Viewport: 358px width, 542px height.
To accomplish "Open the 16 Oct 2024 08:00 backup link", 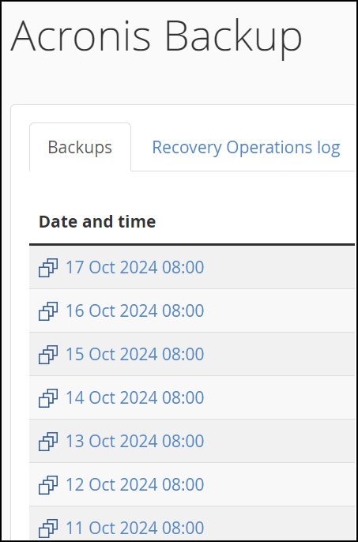I will pyautogui.click(x=134, y=311).
